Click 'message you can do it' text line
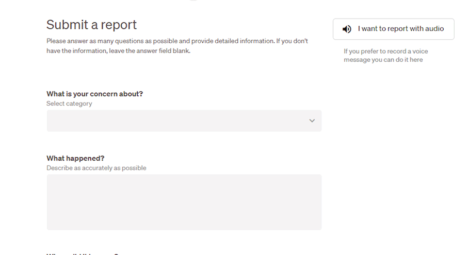 pyautogui.click(x=376, y=60)
